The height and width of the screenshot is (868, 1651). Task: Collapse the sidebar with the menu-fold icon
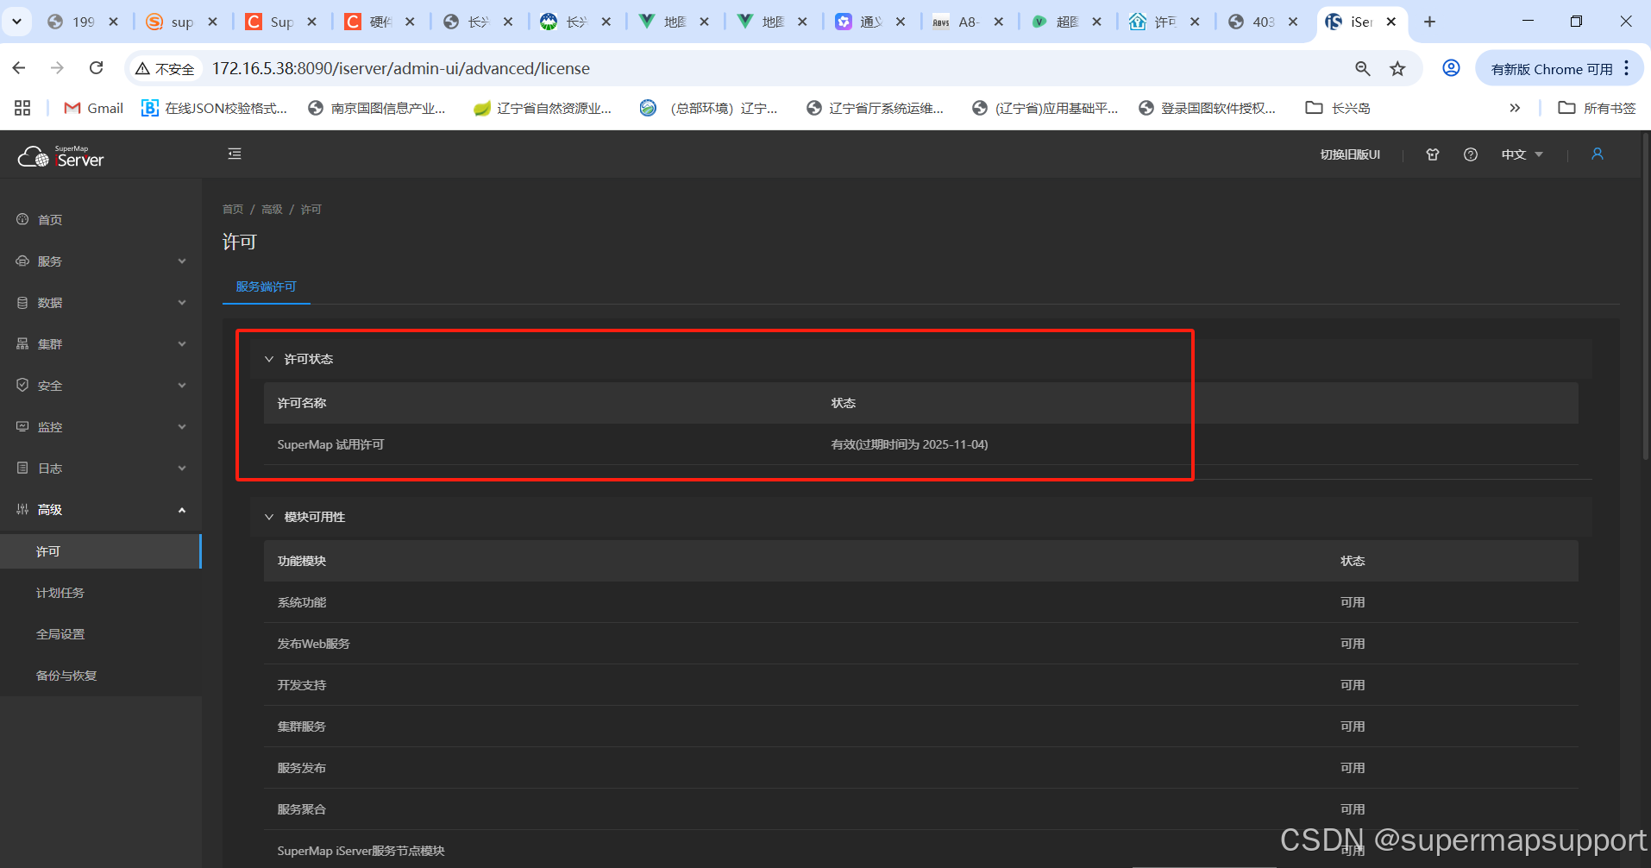[235, 154]
